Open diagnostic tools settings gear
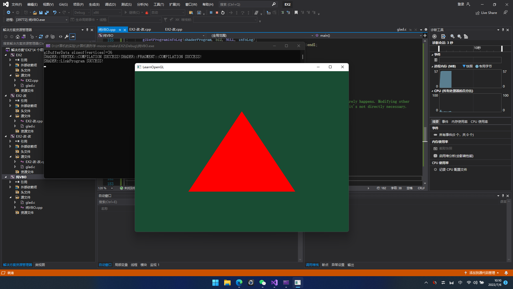 pyautogui.click(x=434, y=36)
